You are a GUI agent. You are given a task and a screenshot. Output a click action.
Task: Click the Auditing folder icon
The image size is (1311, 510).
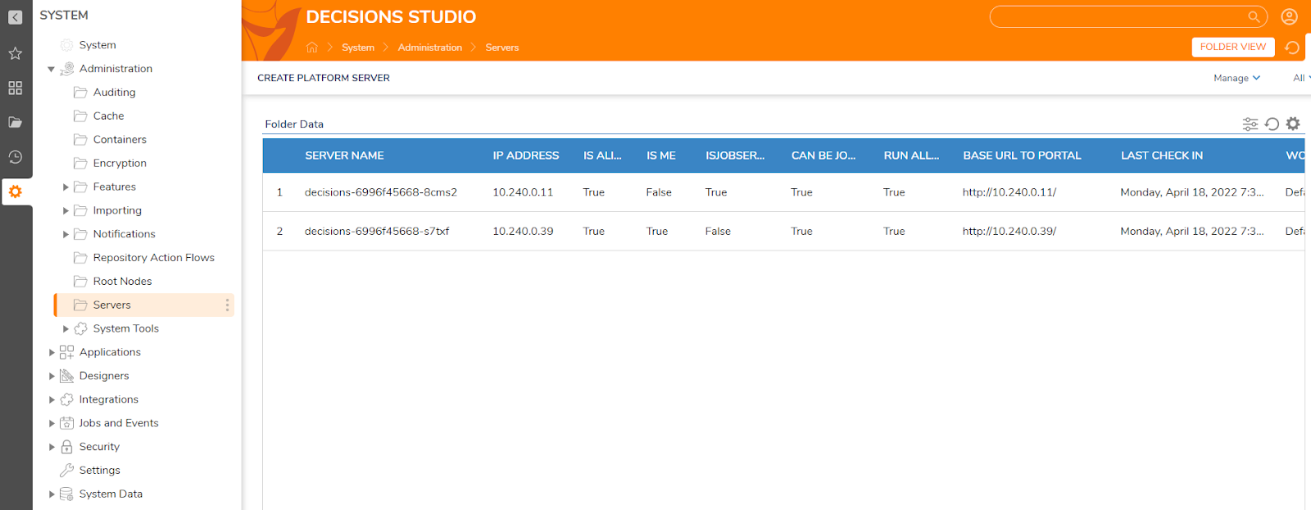click(x=80, y=93)
